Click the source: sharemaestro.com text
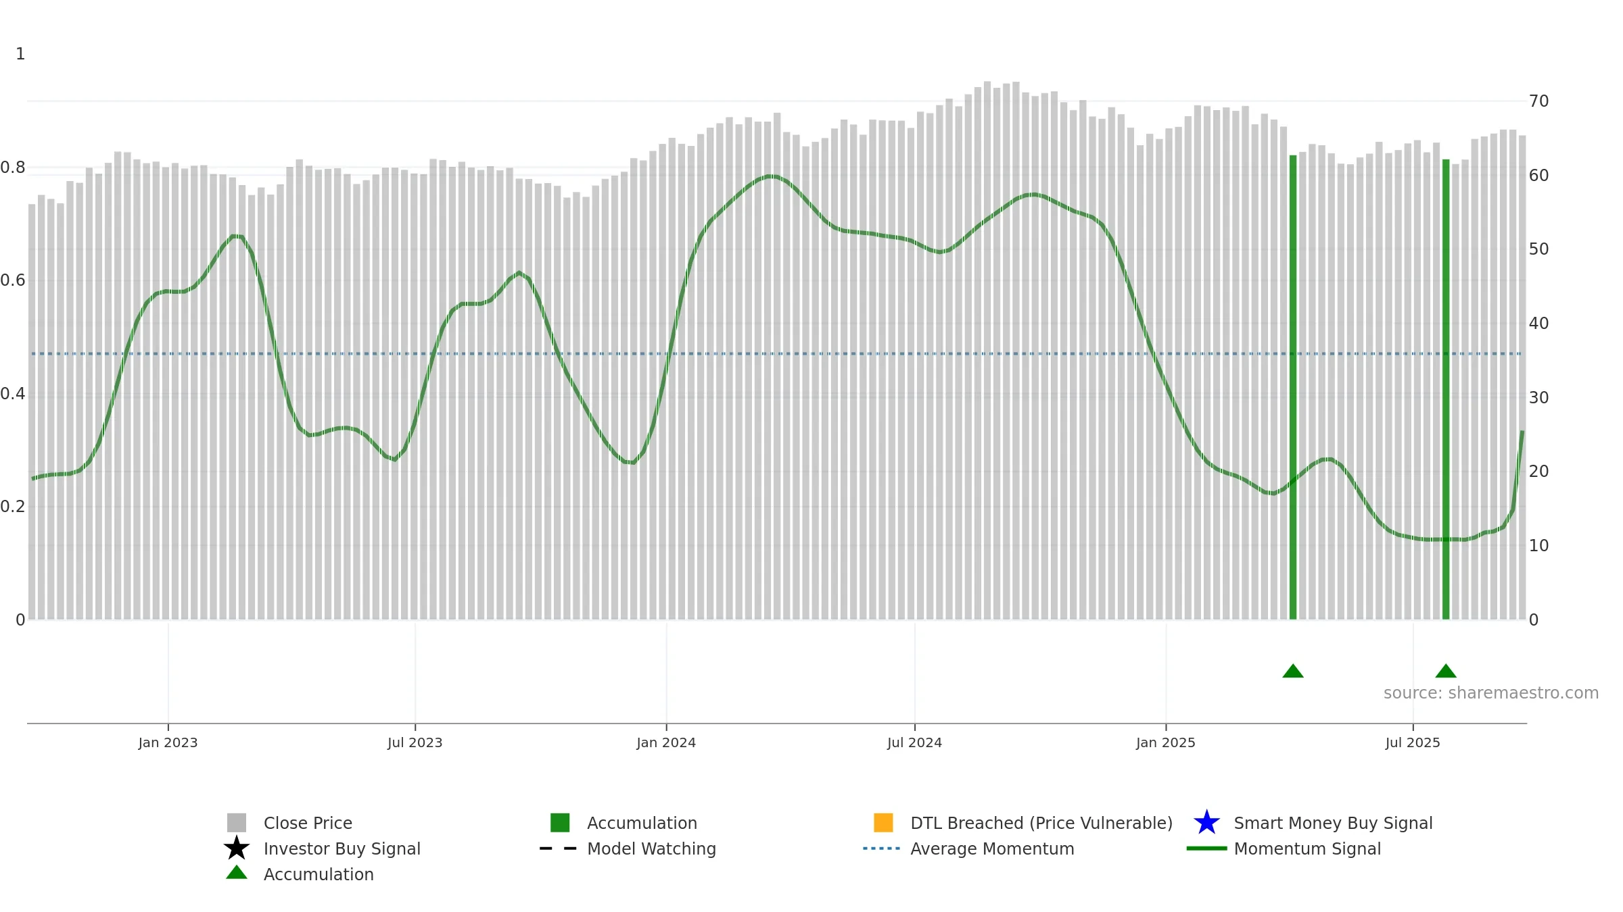This screenshot has height=912, width=1623. click(x=1490, y=693)
